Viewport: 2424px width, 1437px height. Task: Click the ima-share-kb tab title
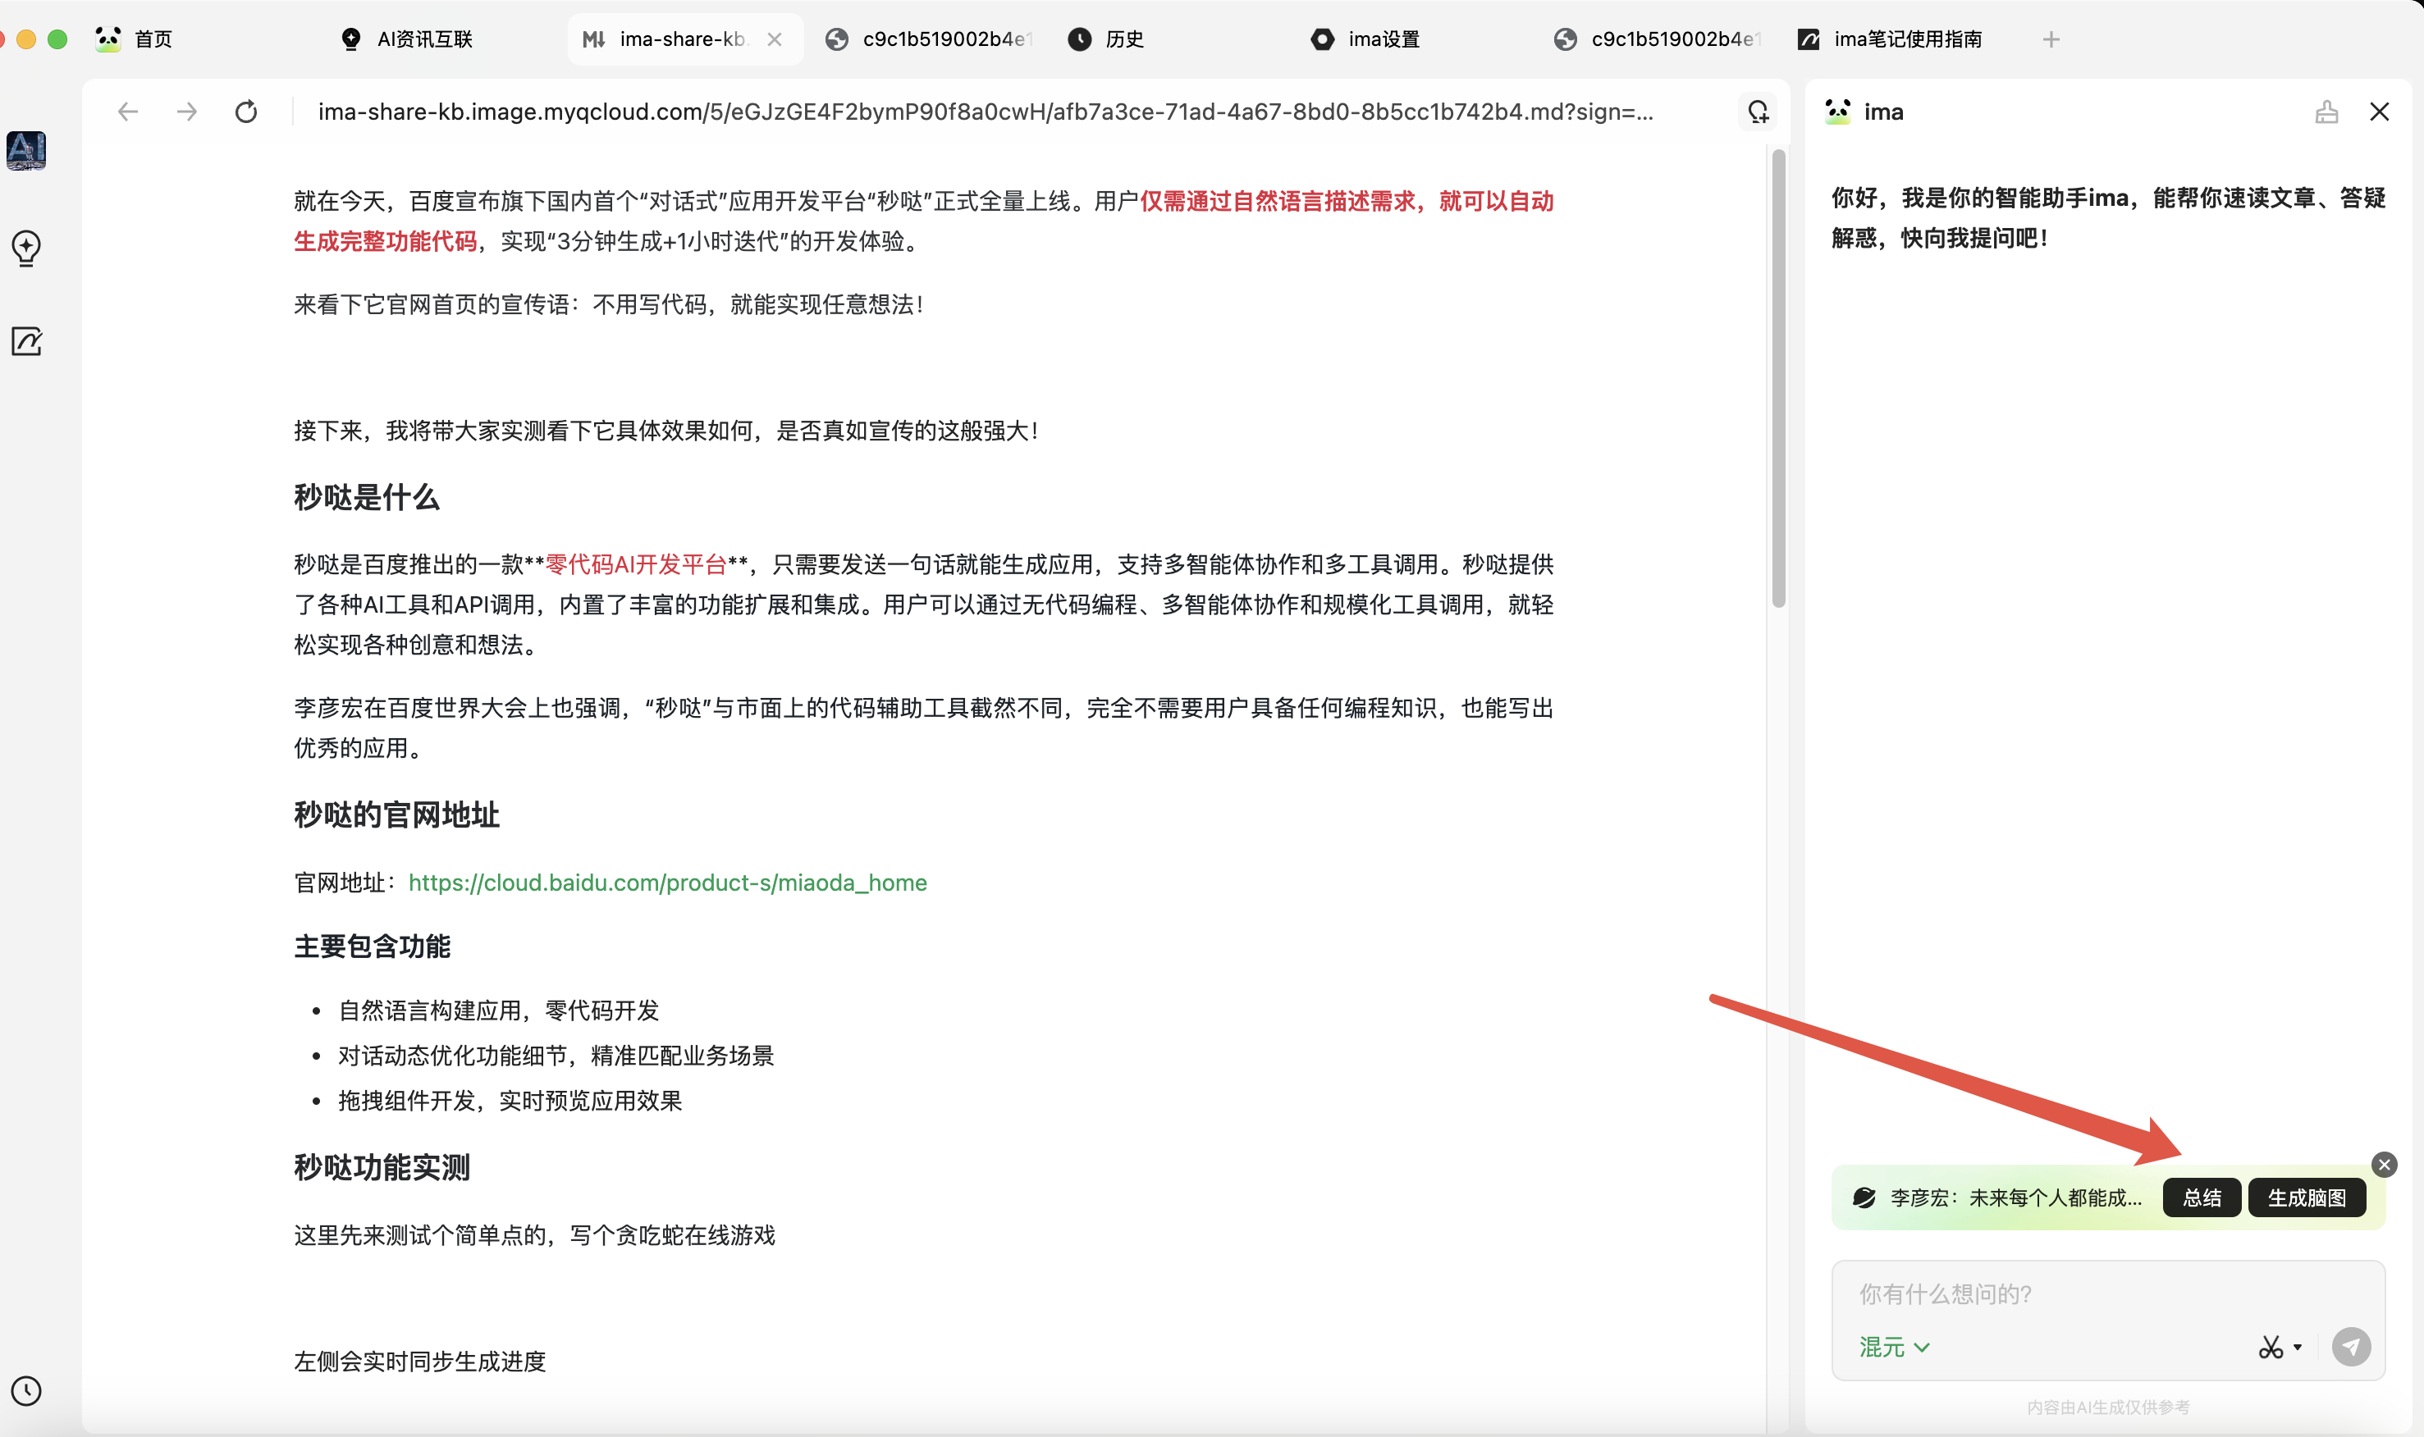[683, 39]
